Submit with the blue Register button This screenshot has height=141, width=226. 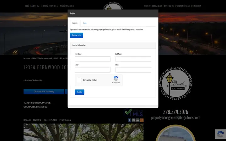pyautogui.click(x=79, y=92)
